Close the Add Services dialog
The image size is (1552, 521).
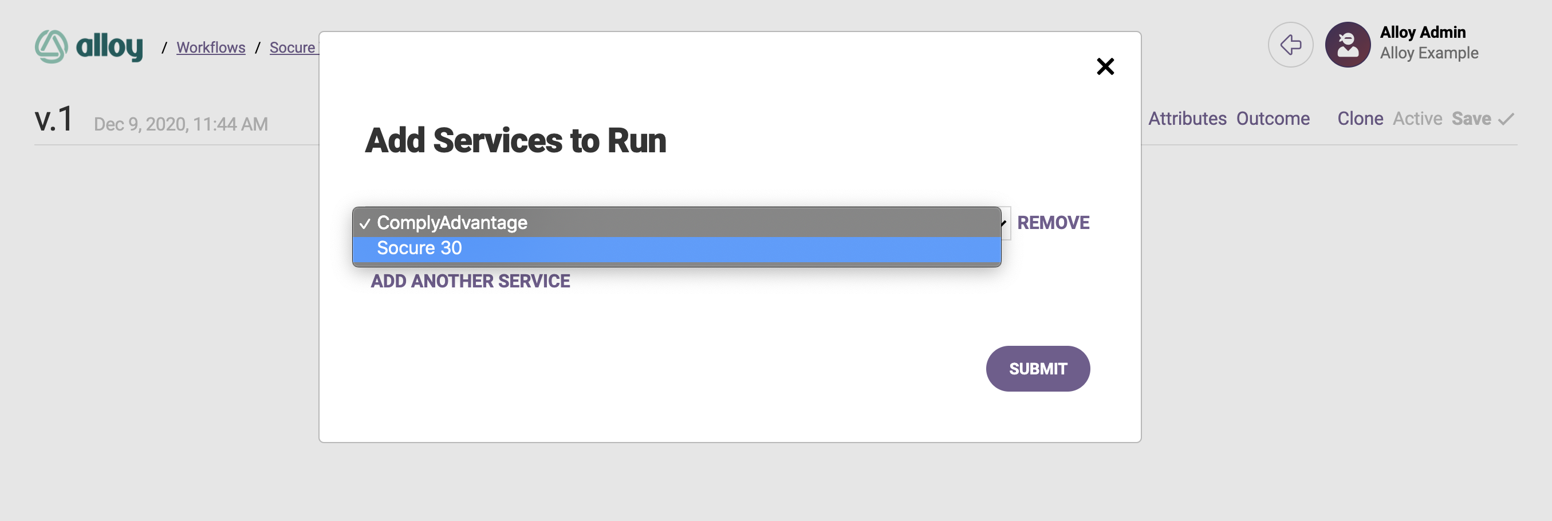point(1105,66)
